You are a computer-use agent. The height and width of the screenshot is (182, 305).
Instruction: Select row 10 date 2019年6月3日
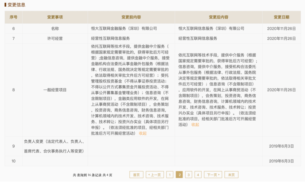point(281,161)
